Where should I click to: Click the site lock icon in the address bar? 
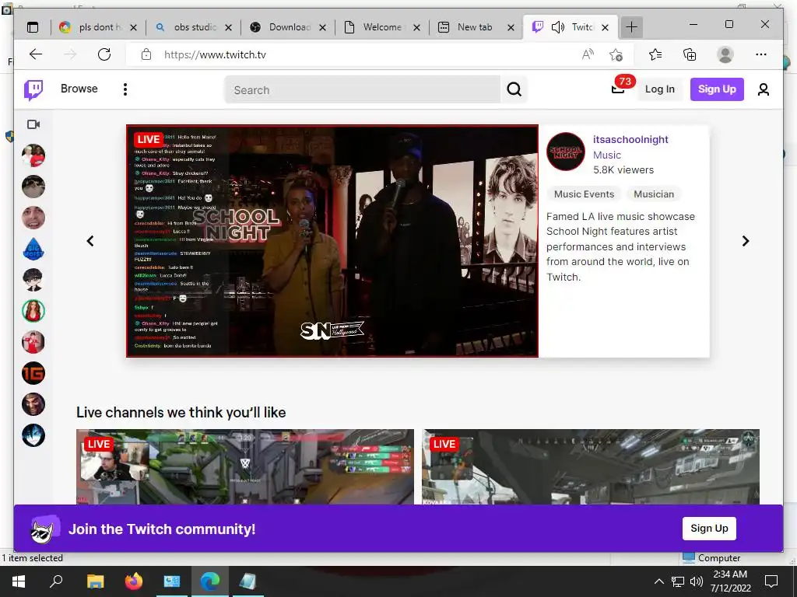(146, 54)
